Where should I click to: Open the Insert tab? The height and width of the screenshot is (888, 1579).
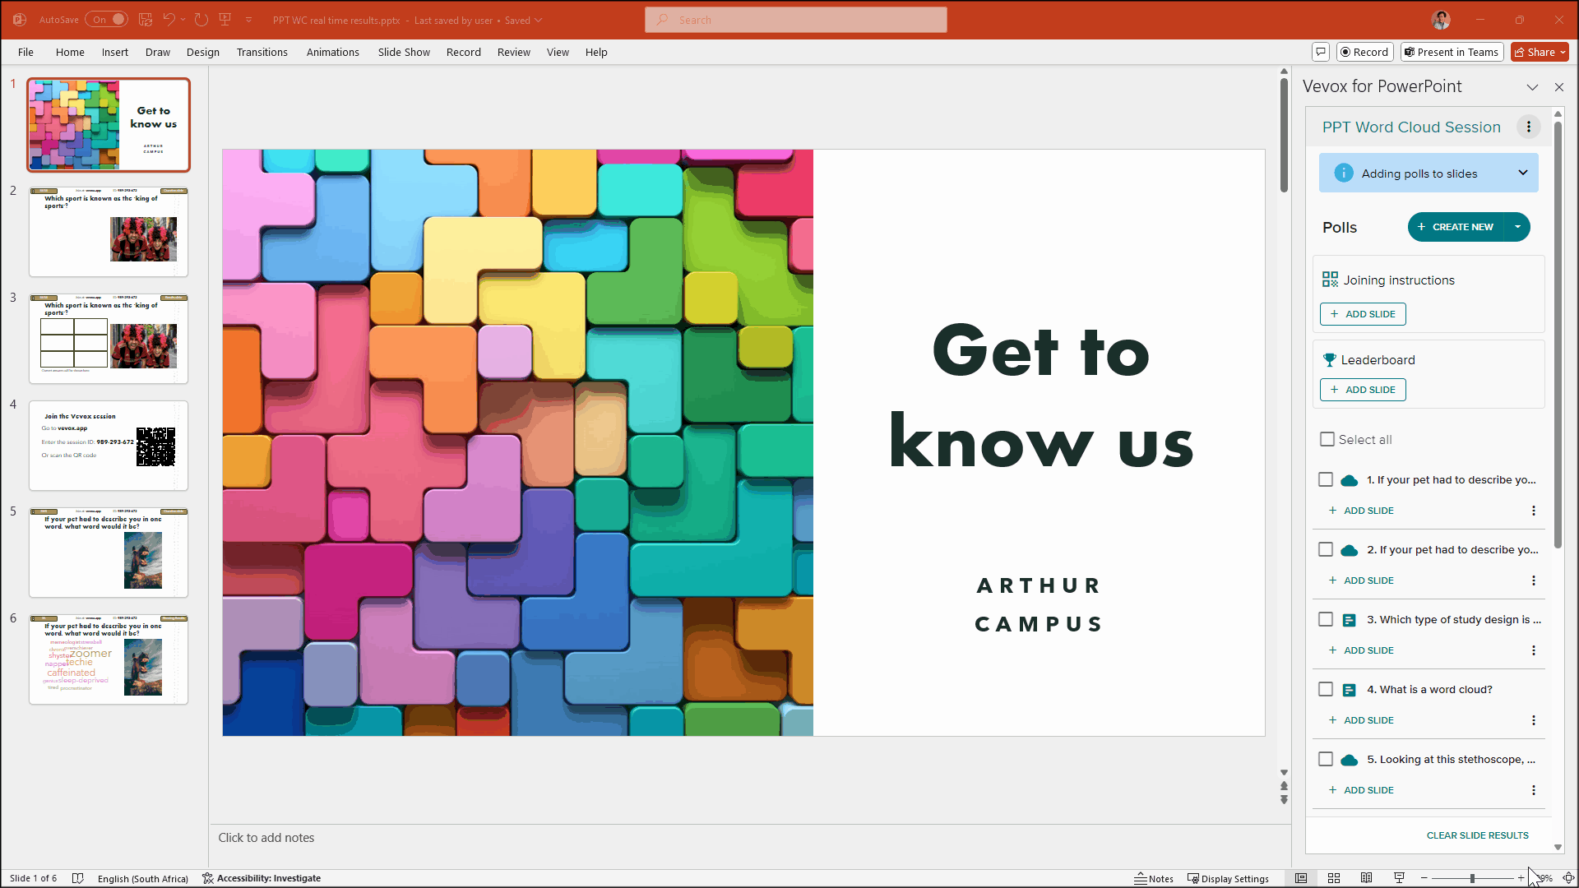coord(115,52)
